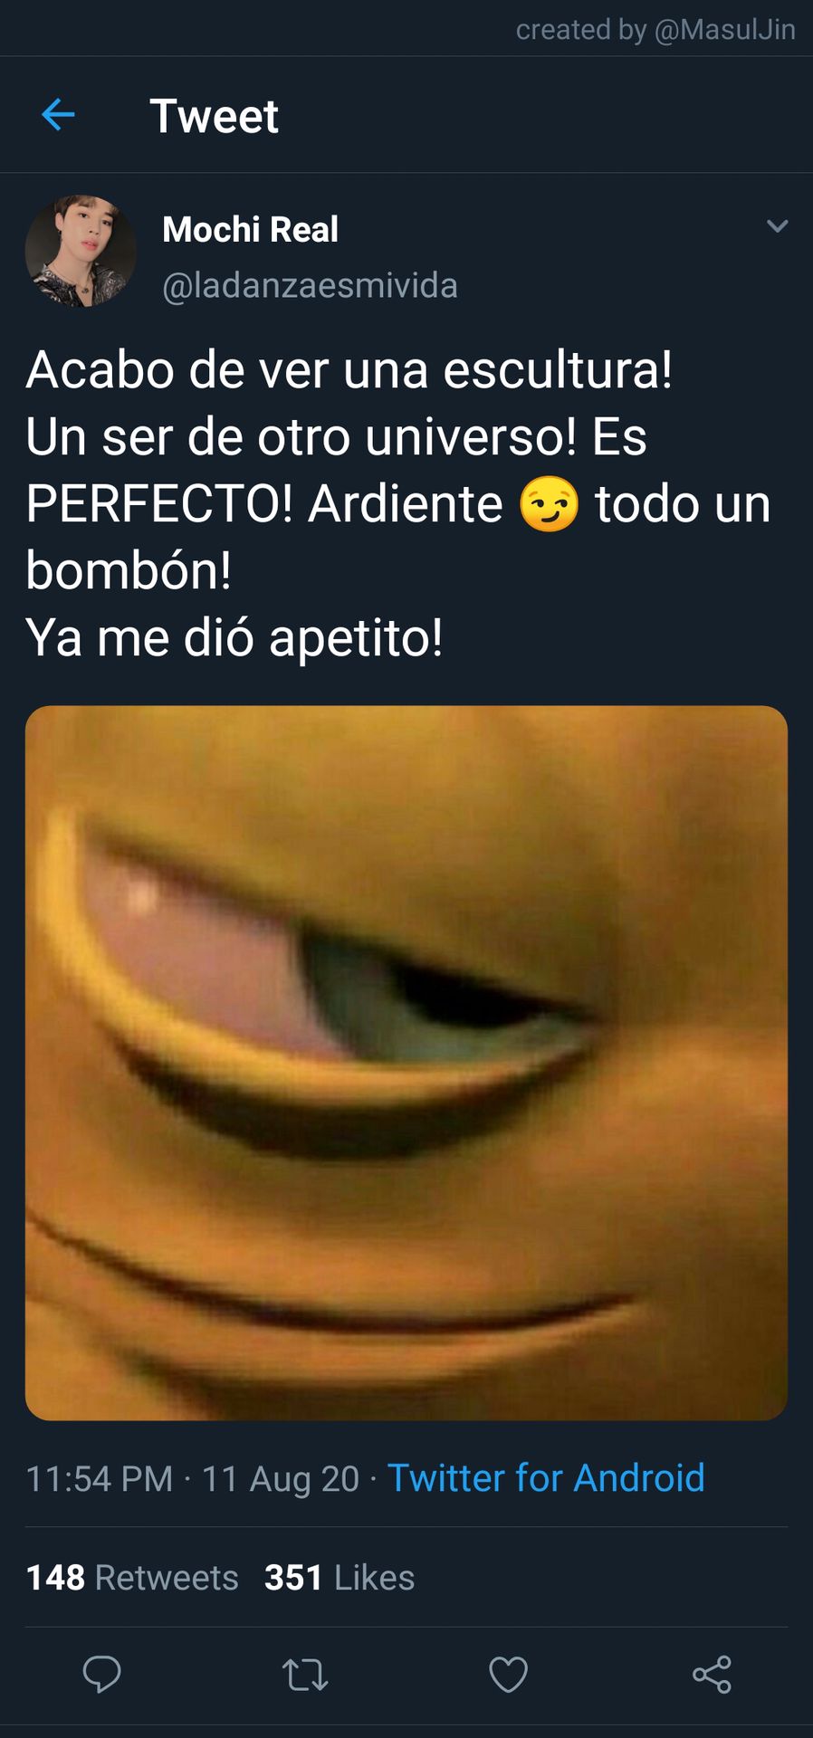813x1738 pixels.
Task: Expand the tweet options chevron
Action: tap(778, 226)
